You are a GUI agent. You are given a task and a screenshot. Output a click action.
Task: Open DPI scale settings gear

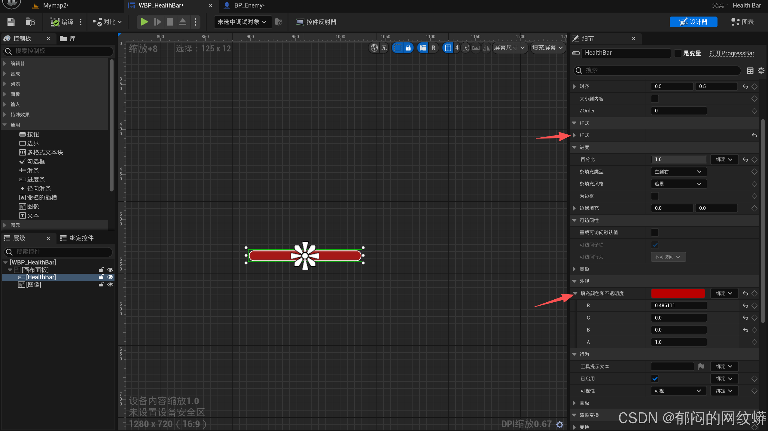pos(560,424)
